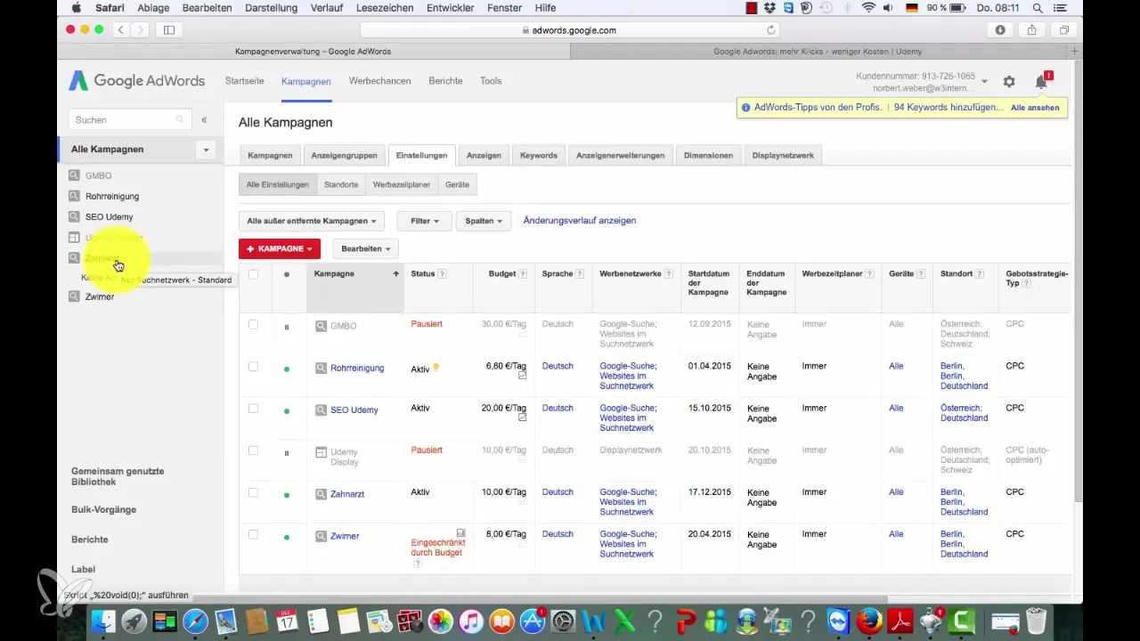Go to Werbechancen in top navigation
Screen dimensions: 1140x641
pos(379,80)
